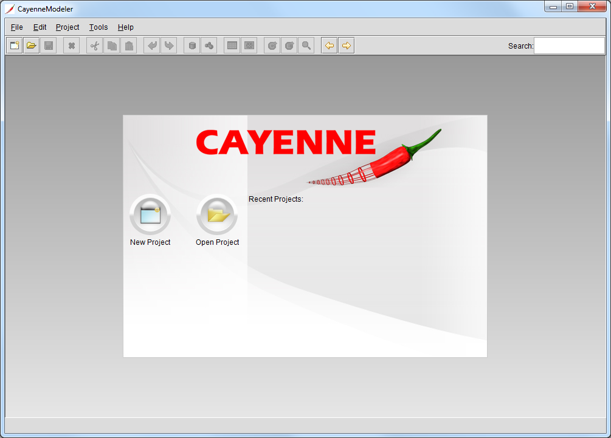Click the CayenneModeler title bar pepper icon
This screenshot has height=438, width=611.
[x=10, y=9]
